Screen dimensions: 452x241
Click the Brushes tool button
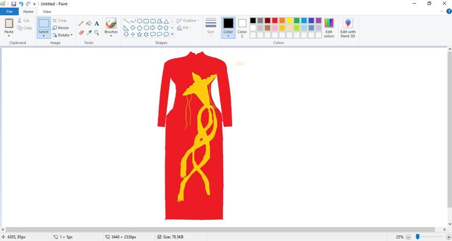(111, 24)
